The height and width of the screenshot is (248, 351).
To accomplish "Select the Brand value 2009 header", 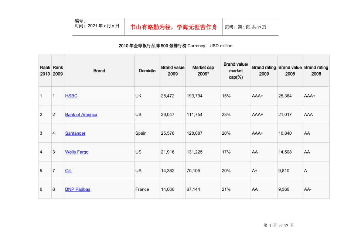I will pos(173,70).
